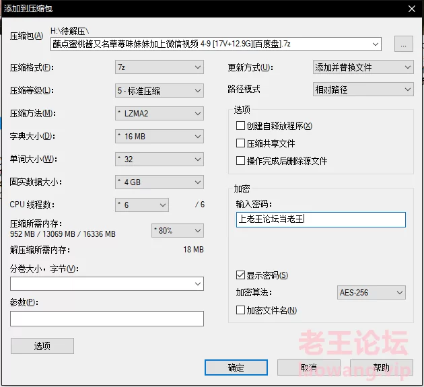Expand the 字典大小 16 MB dropdown
The image size is (424, 387).
160,137
